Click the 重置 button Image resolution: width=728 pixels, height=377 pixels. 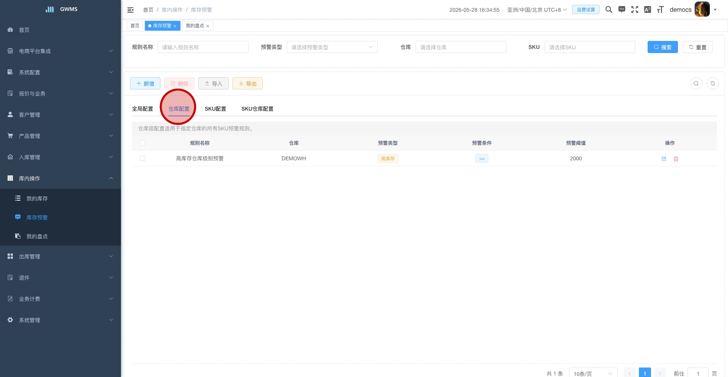[x=698, y=47]
